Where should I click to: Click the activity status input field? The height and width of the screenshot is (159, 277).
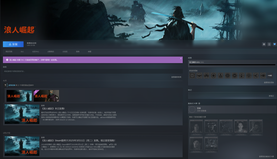[93, 71]
